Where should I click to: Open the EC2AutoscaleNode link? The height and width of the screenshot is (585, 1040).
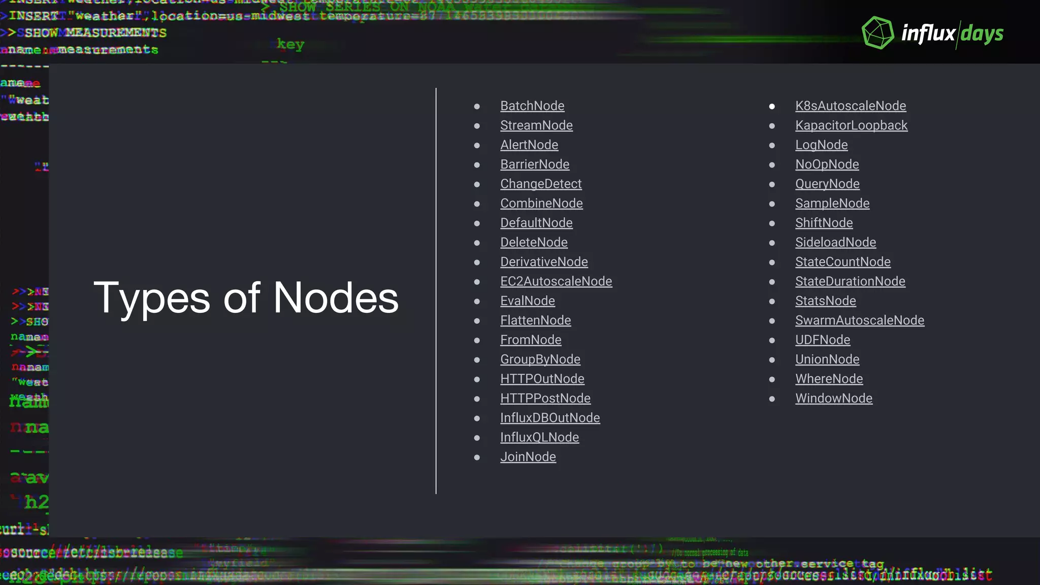pos(556,281)
